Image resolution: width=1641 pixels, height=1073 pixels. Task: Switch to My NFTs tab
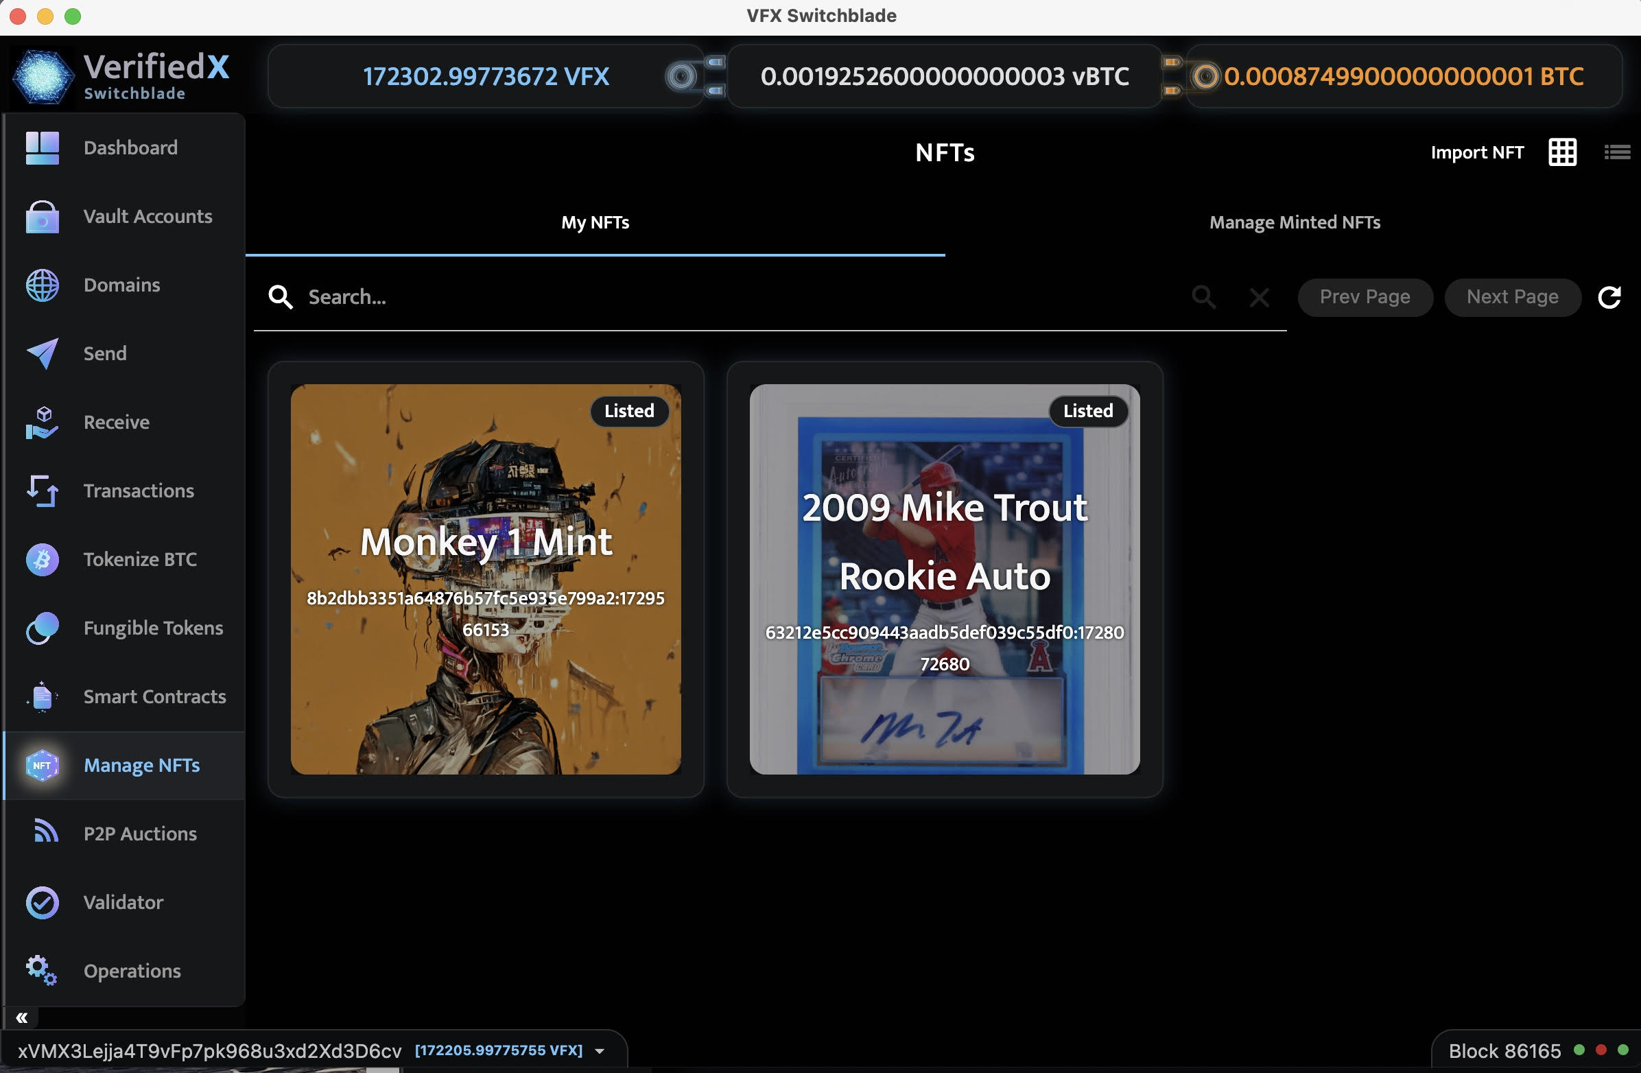pos(595,222)
